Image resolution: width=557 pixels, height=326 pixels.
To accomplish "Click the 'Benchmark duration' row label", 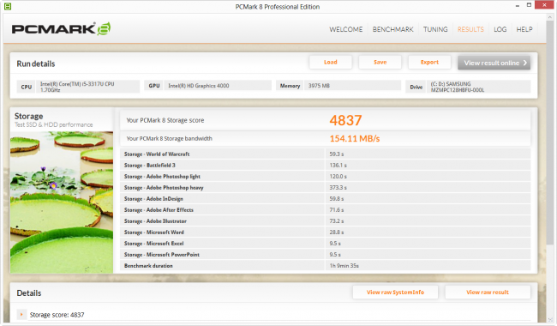I will point(148,266).
